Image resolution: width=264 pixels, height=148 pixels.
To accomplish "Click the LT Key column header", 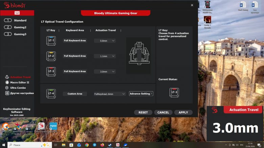I will pos(51,30).
